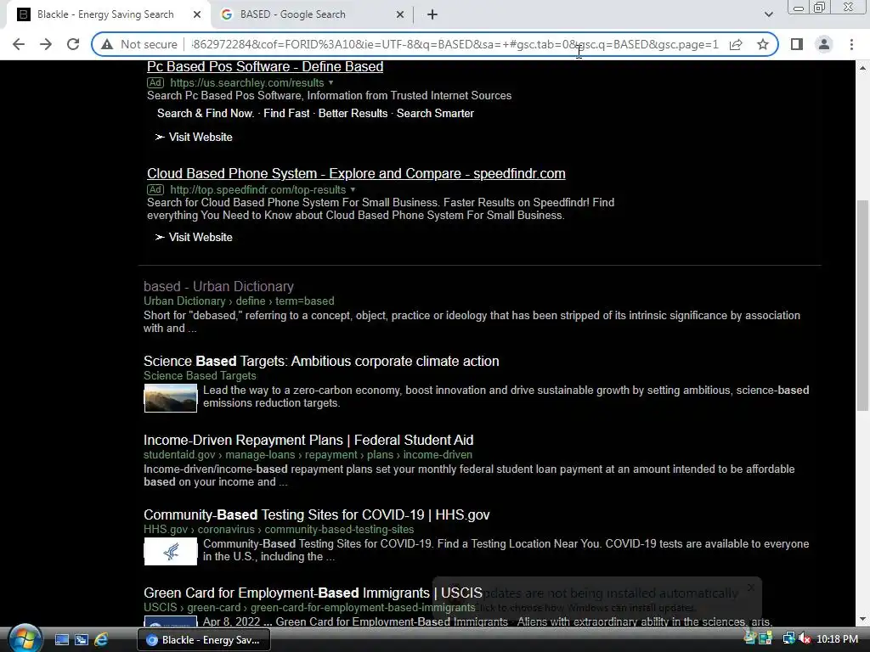Click the 10:18 PM system clock
This screenshot has width=870, height=652.
837,639
